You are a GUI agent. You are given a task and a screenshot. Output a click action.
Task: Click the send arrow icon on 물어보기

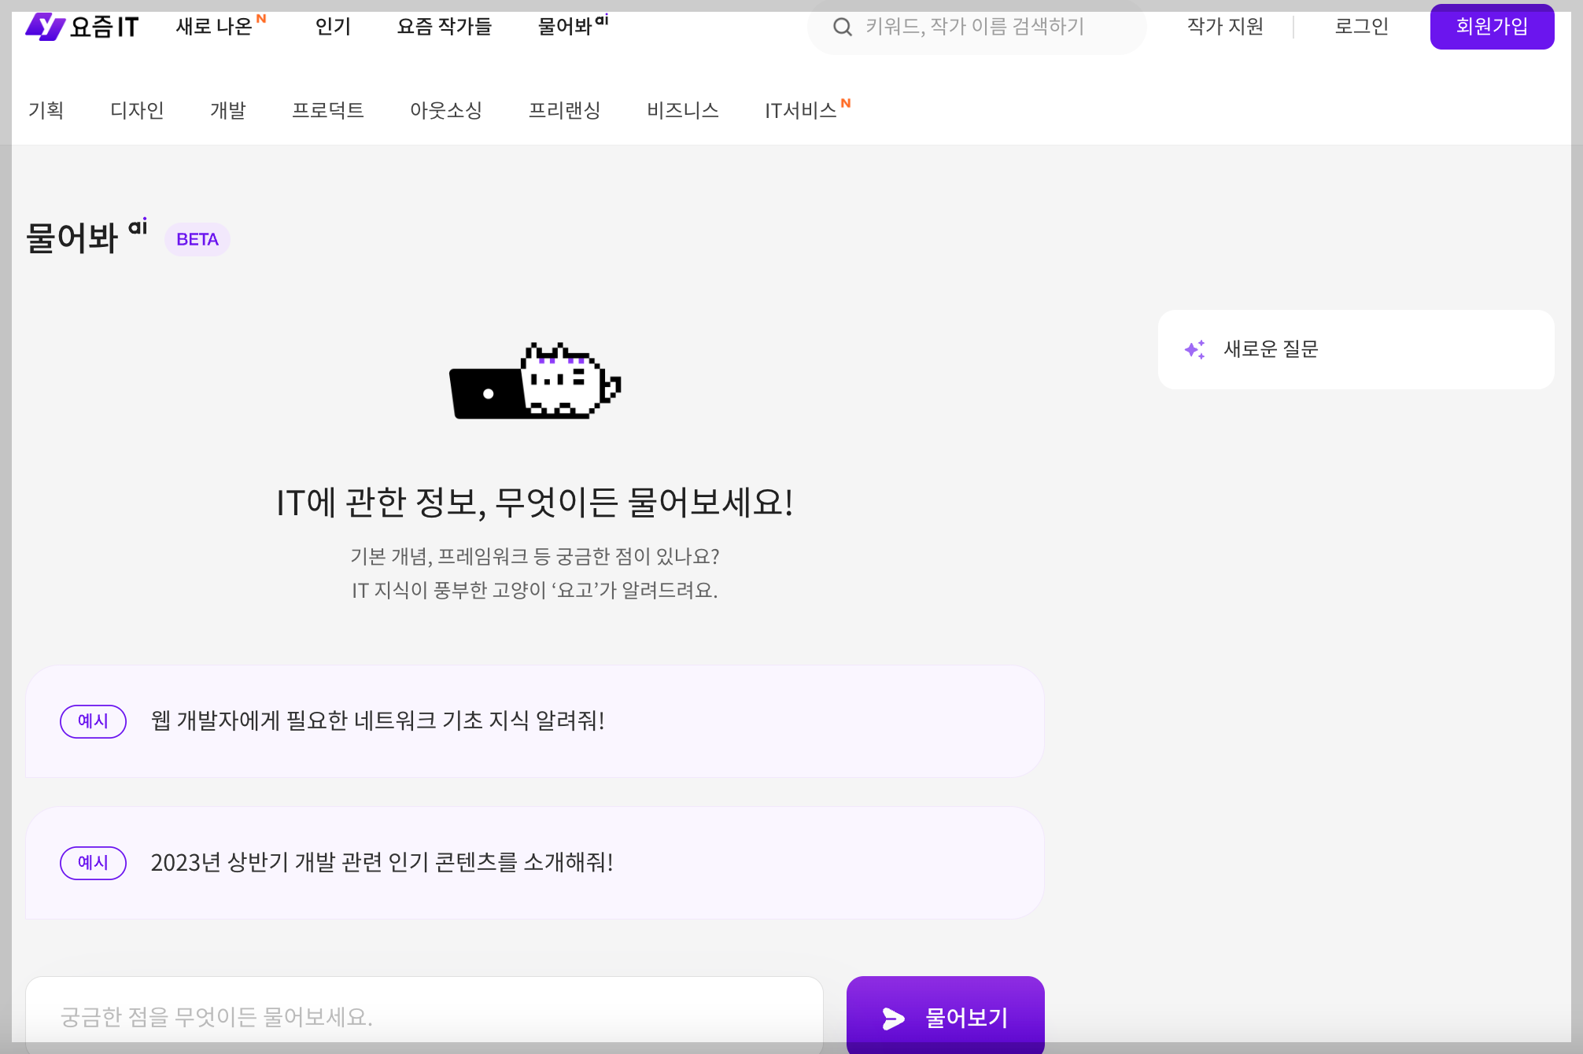point(893,1019)
